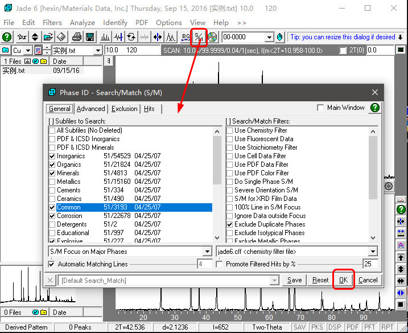Viewport: 408px width, 333px height.
Task: Click the Reset button
Action: point(320,280)
